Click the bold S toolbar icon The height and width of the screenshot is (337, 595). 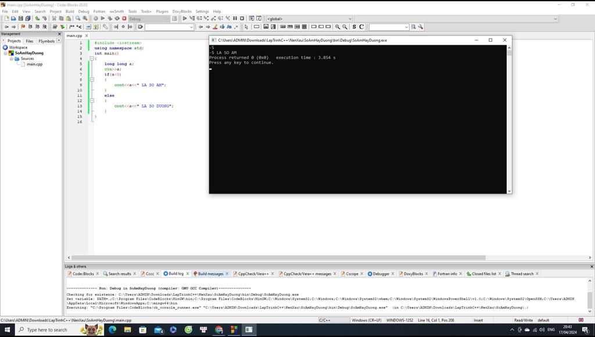(x=354, y=27)
